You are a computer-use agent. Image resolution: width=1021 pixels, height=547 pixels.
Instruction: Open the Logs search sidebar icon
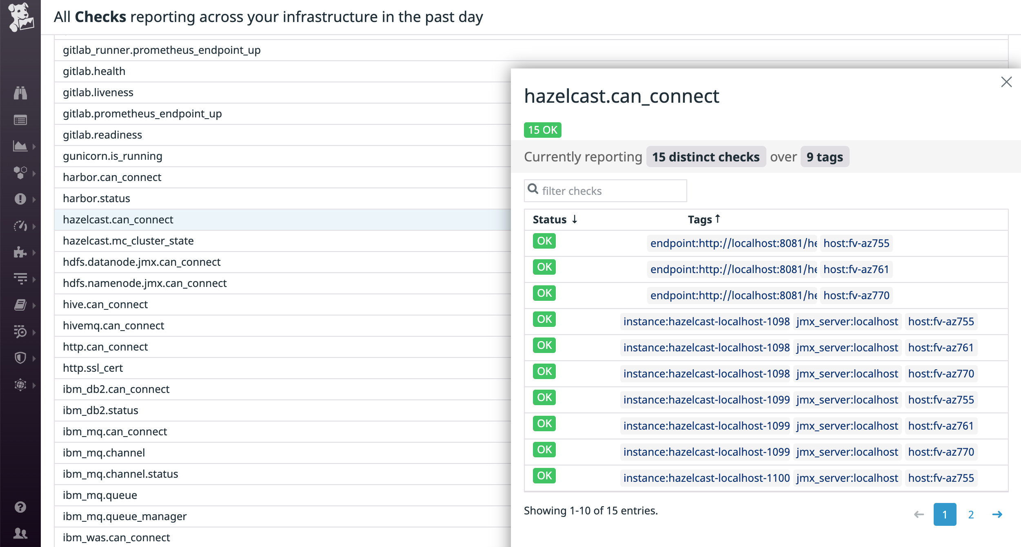20,332
